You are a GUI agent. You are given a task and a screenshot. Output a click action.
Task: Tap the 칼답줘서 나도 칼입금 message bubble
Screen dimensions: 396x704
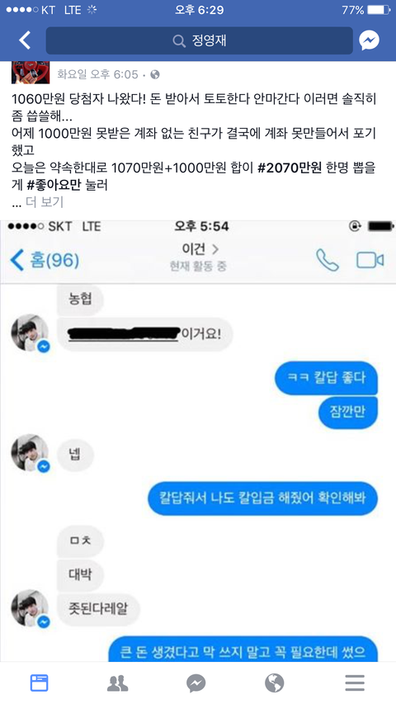point(262,498)
